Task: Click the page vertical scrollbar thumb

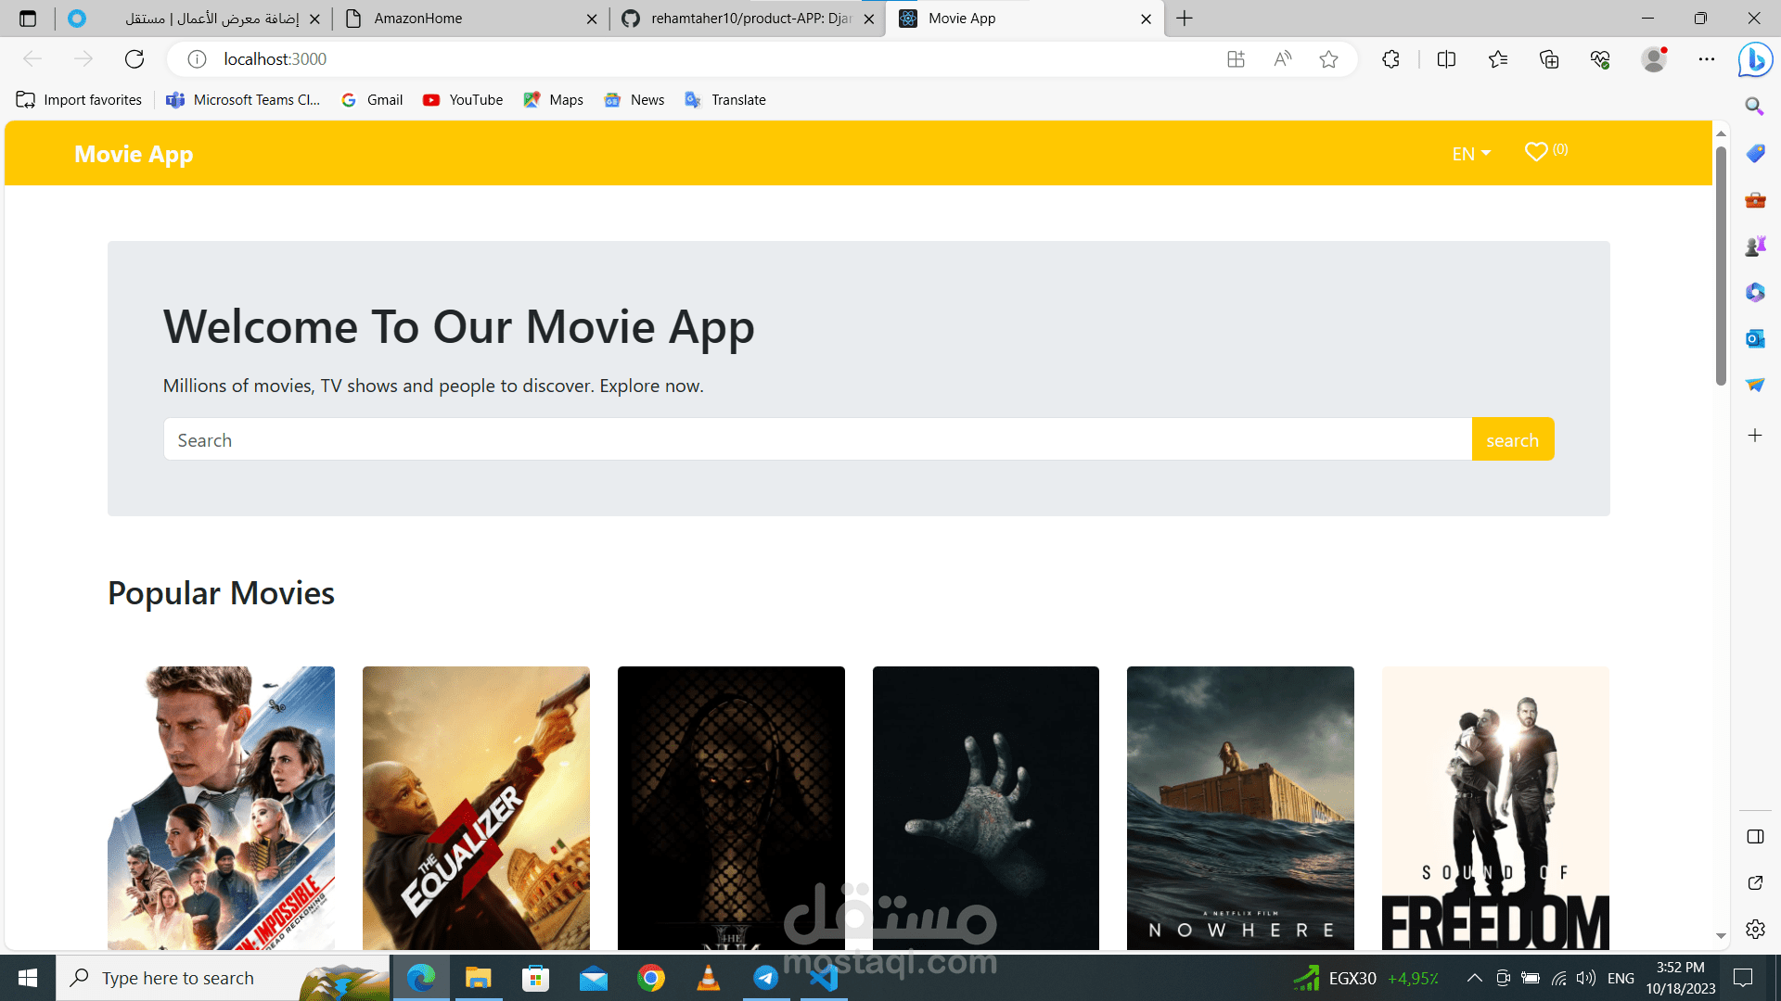Action: click(x=1721, y=265)
